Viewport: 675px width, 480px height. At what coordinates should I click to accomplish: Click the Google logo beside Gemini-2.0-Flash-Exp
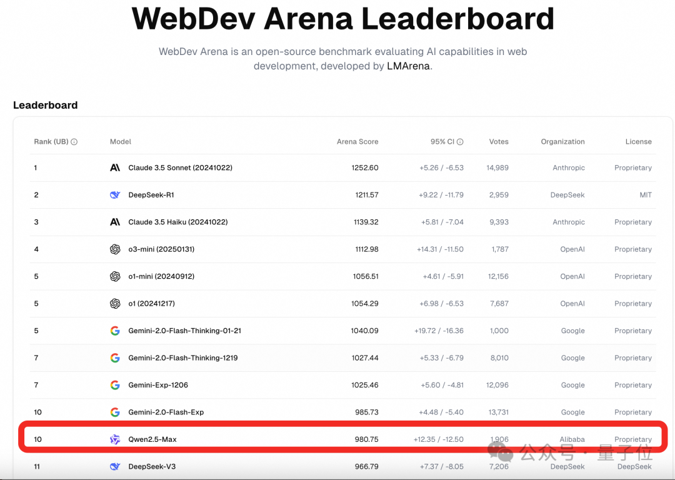pyautogui.click(x=115, y=411)
